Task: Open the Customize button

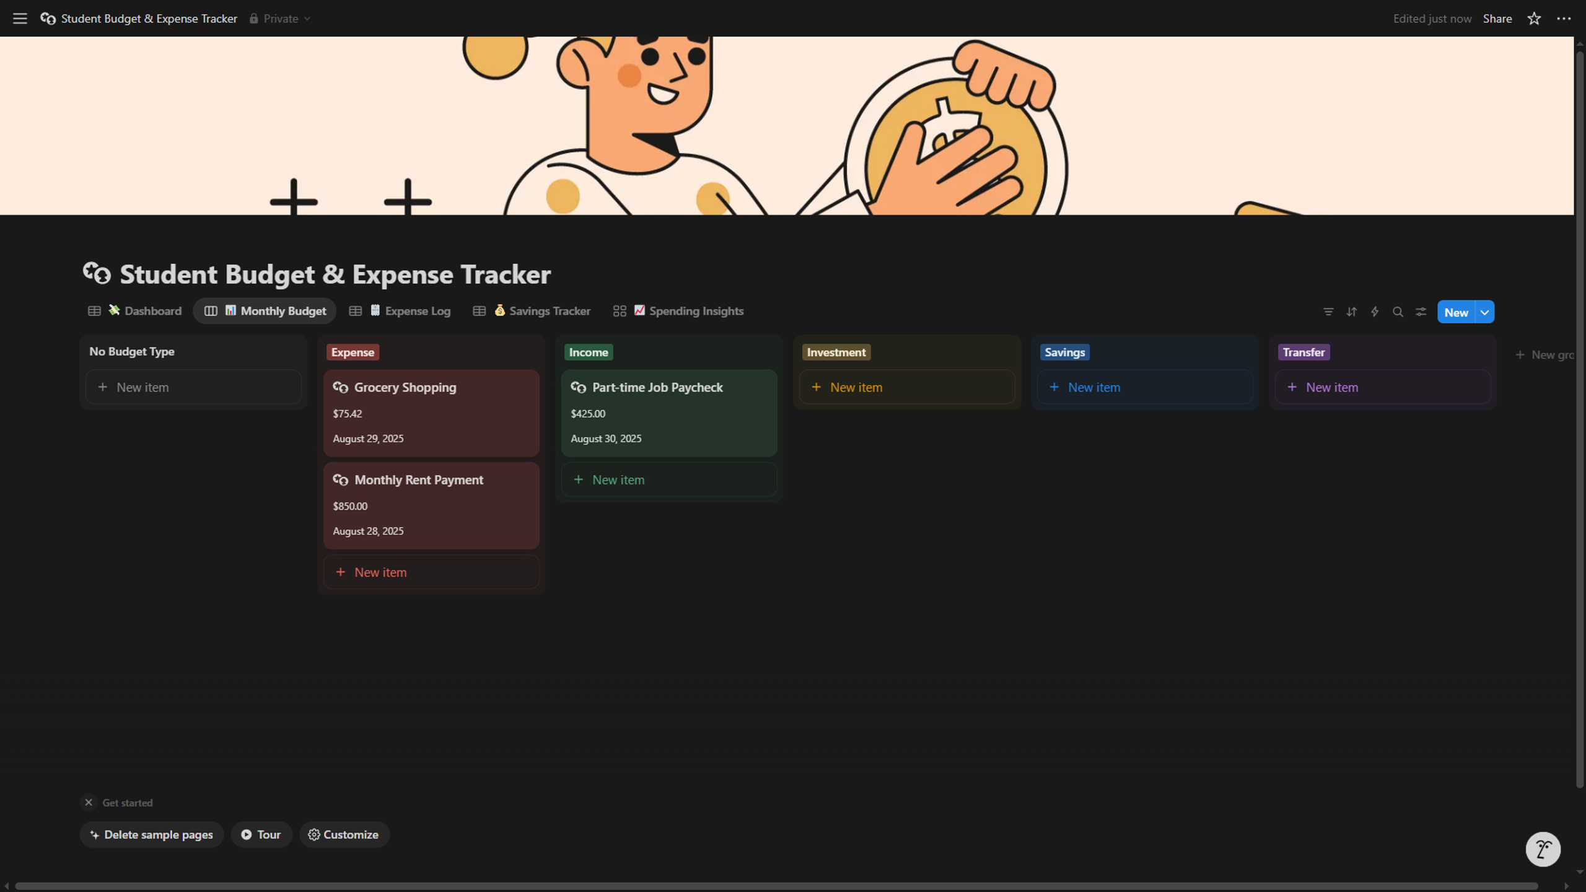Action: pos(344,834)
